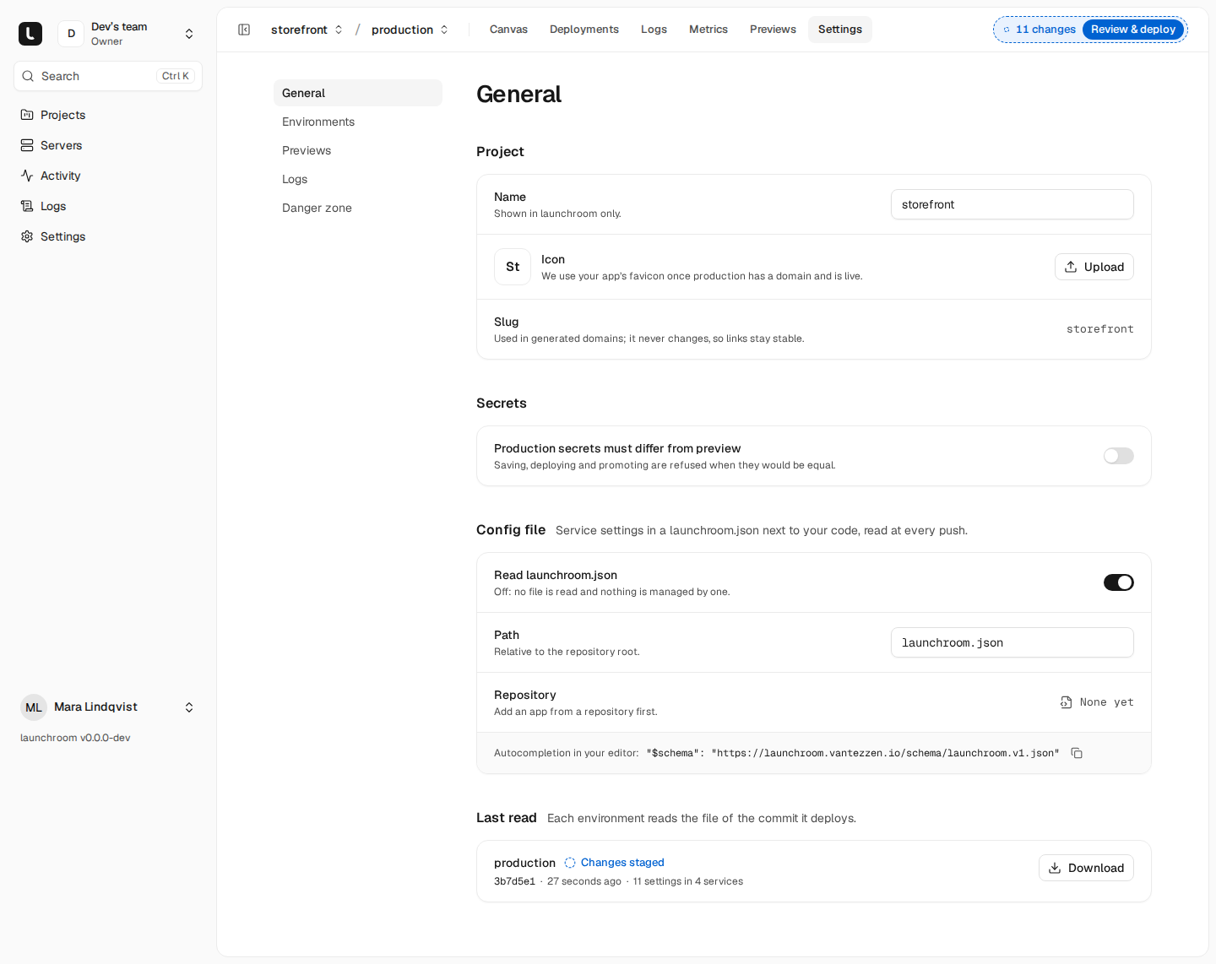Open the Danger zone section
1216x964 pixels.
pos(358,208)
